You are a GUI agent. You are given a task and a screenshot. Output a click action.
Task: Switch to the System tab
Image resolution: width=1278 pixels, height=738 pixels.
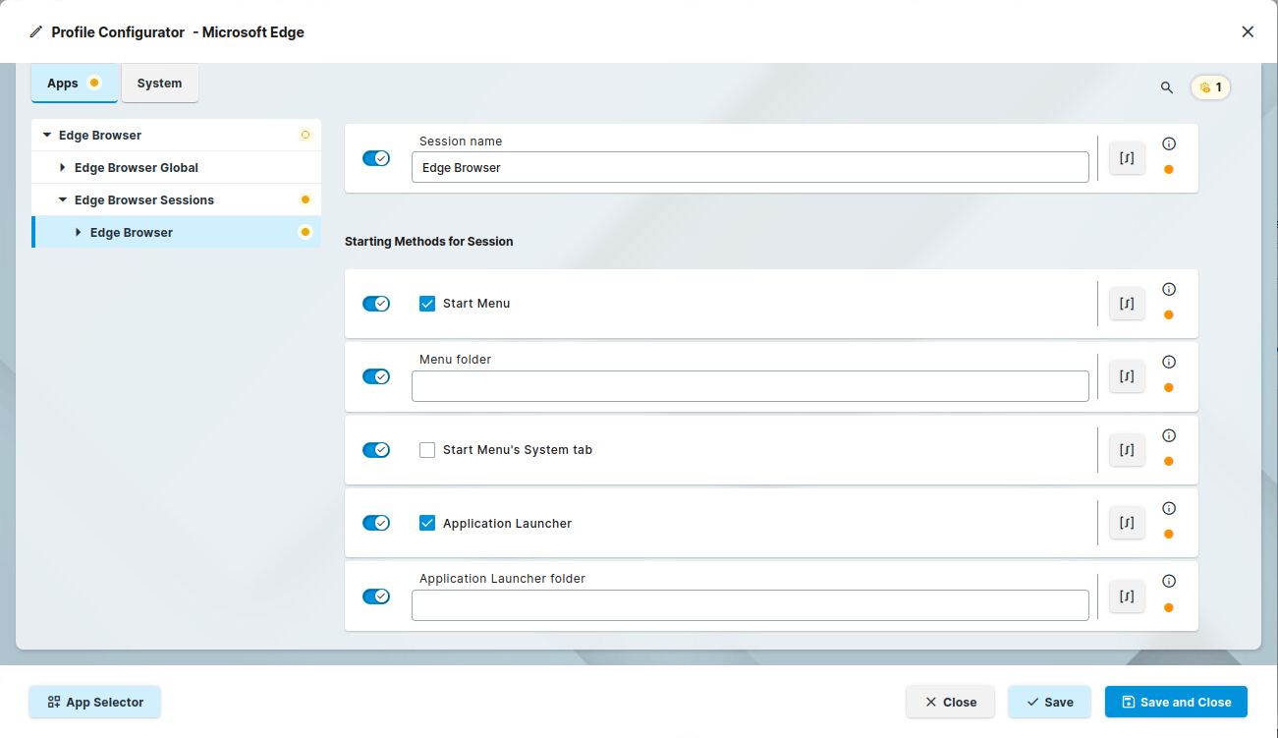(159, 84)
